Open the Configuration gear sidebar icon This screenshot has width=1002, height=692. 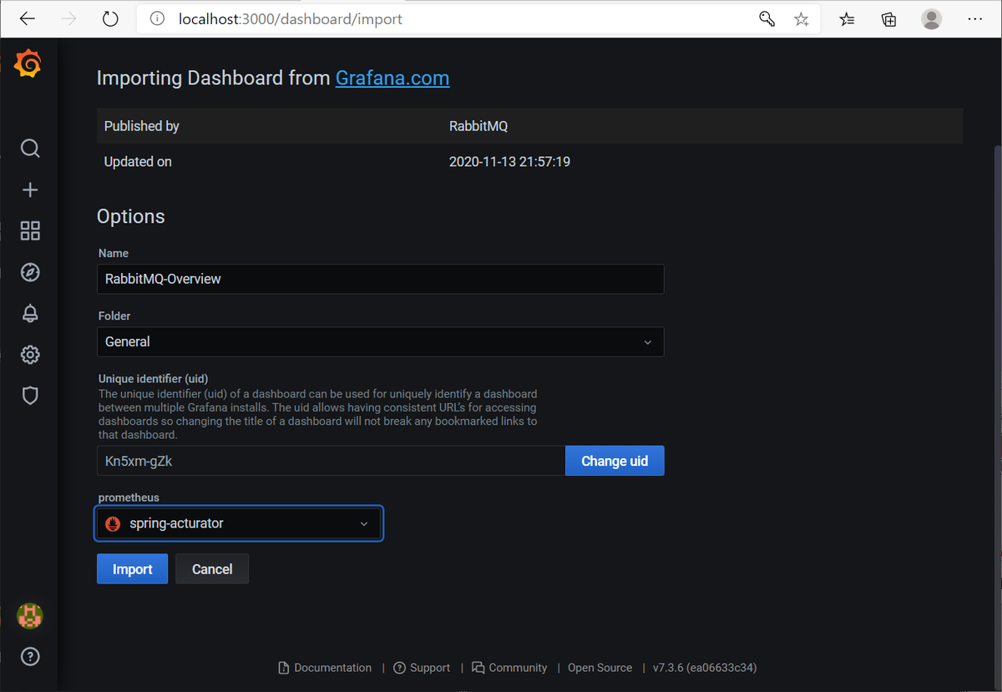tap(30, 355)
